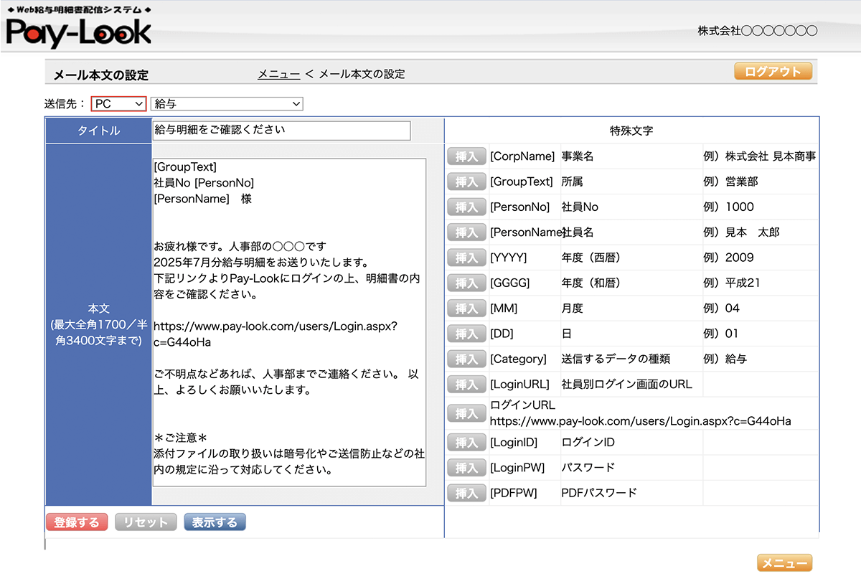
Task: Insert the [DD] day placeholder
Action: [x=466, y=334]
